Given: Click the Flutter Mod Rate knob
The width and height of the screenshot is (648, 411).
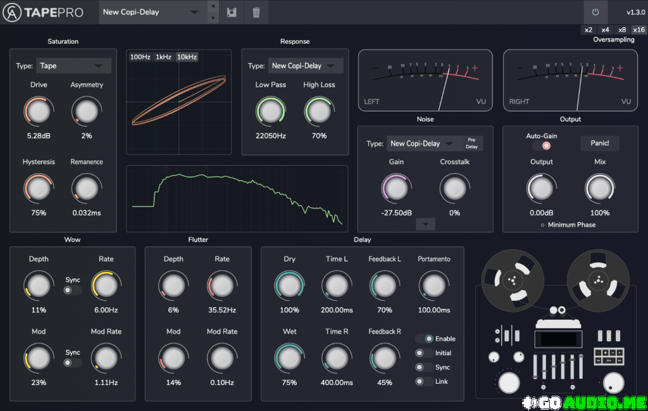Looking at the screenshot, I should pyautogui.click(x=222, y=358).
